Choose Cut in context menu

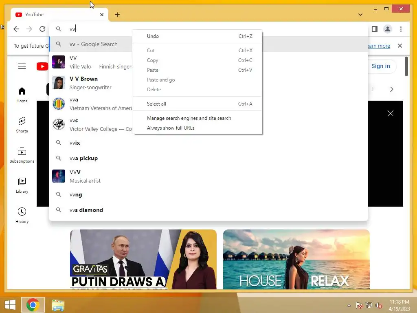point(198,50)
